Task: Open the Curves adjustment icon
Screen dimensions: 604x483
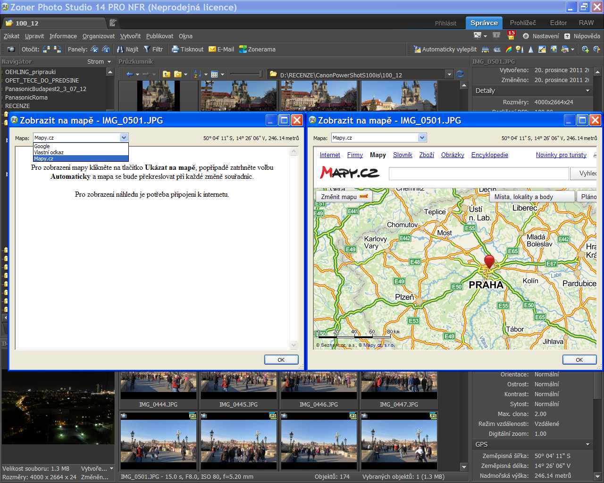Action: pyautogui.click(x=497, y=49)
